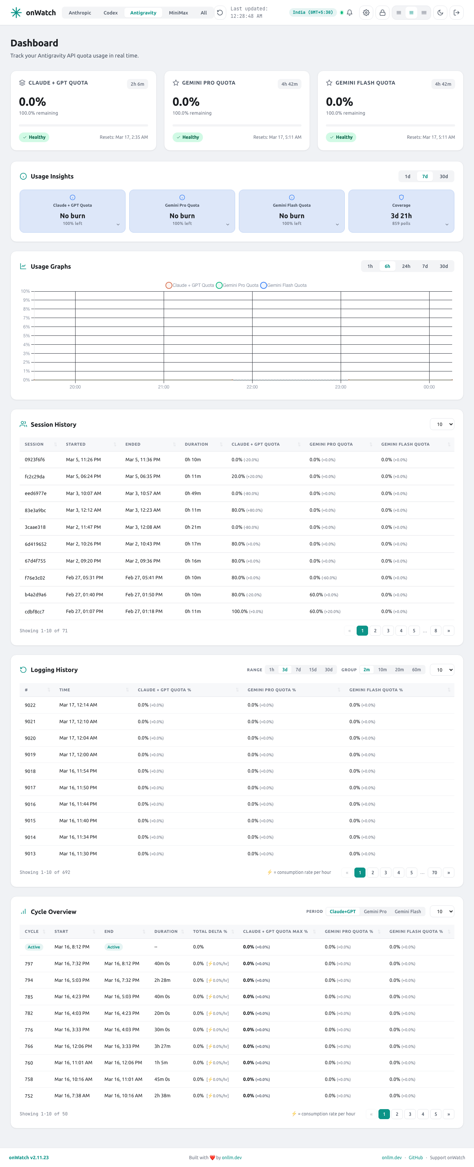Click the Usage Graphs chart icon
The image size is (474, 1167).
(x=23, y=266)
